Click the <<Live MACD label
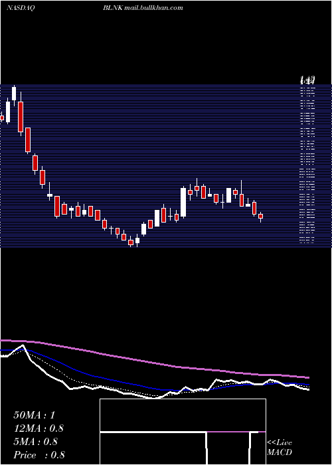Viewport: 332px width, 465px height. pyautogui.click(x=280, y=448)
